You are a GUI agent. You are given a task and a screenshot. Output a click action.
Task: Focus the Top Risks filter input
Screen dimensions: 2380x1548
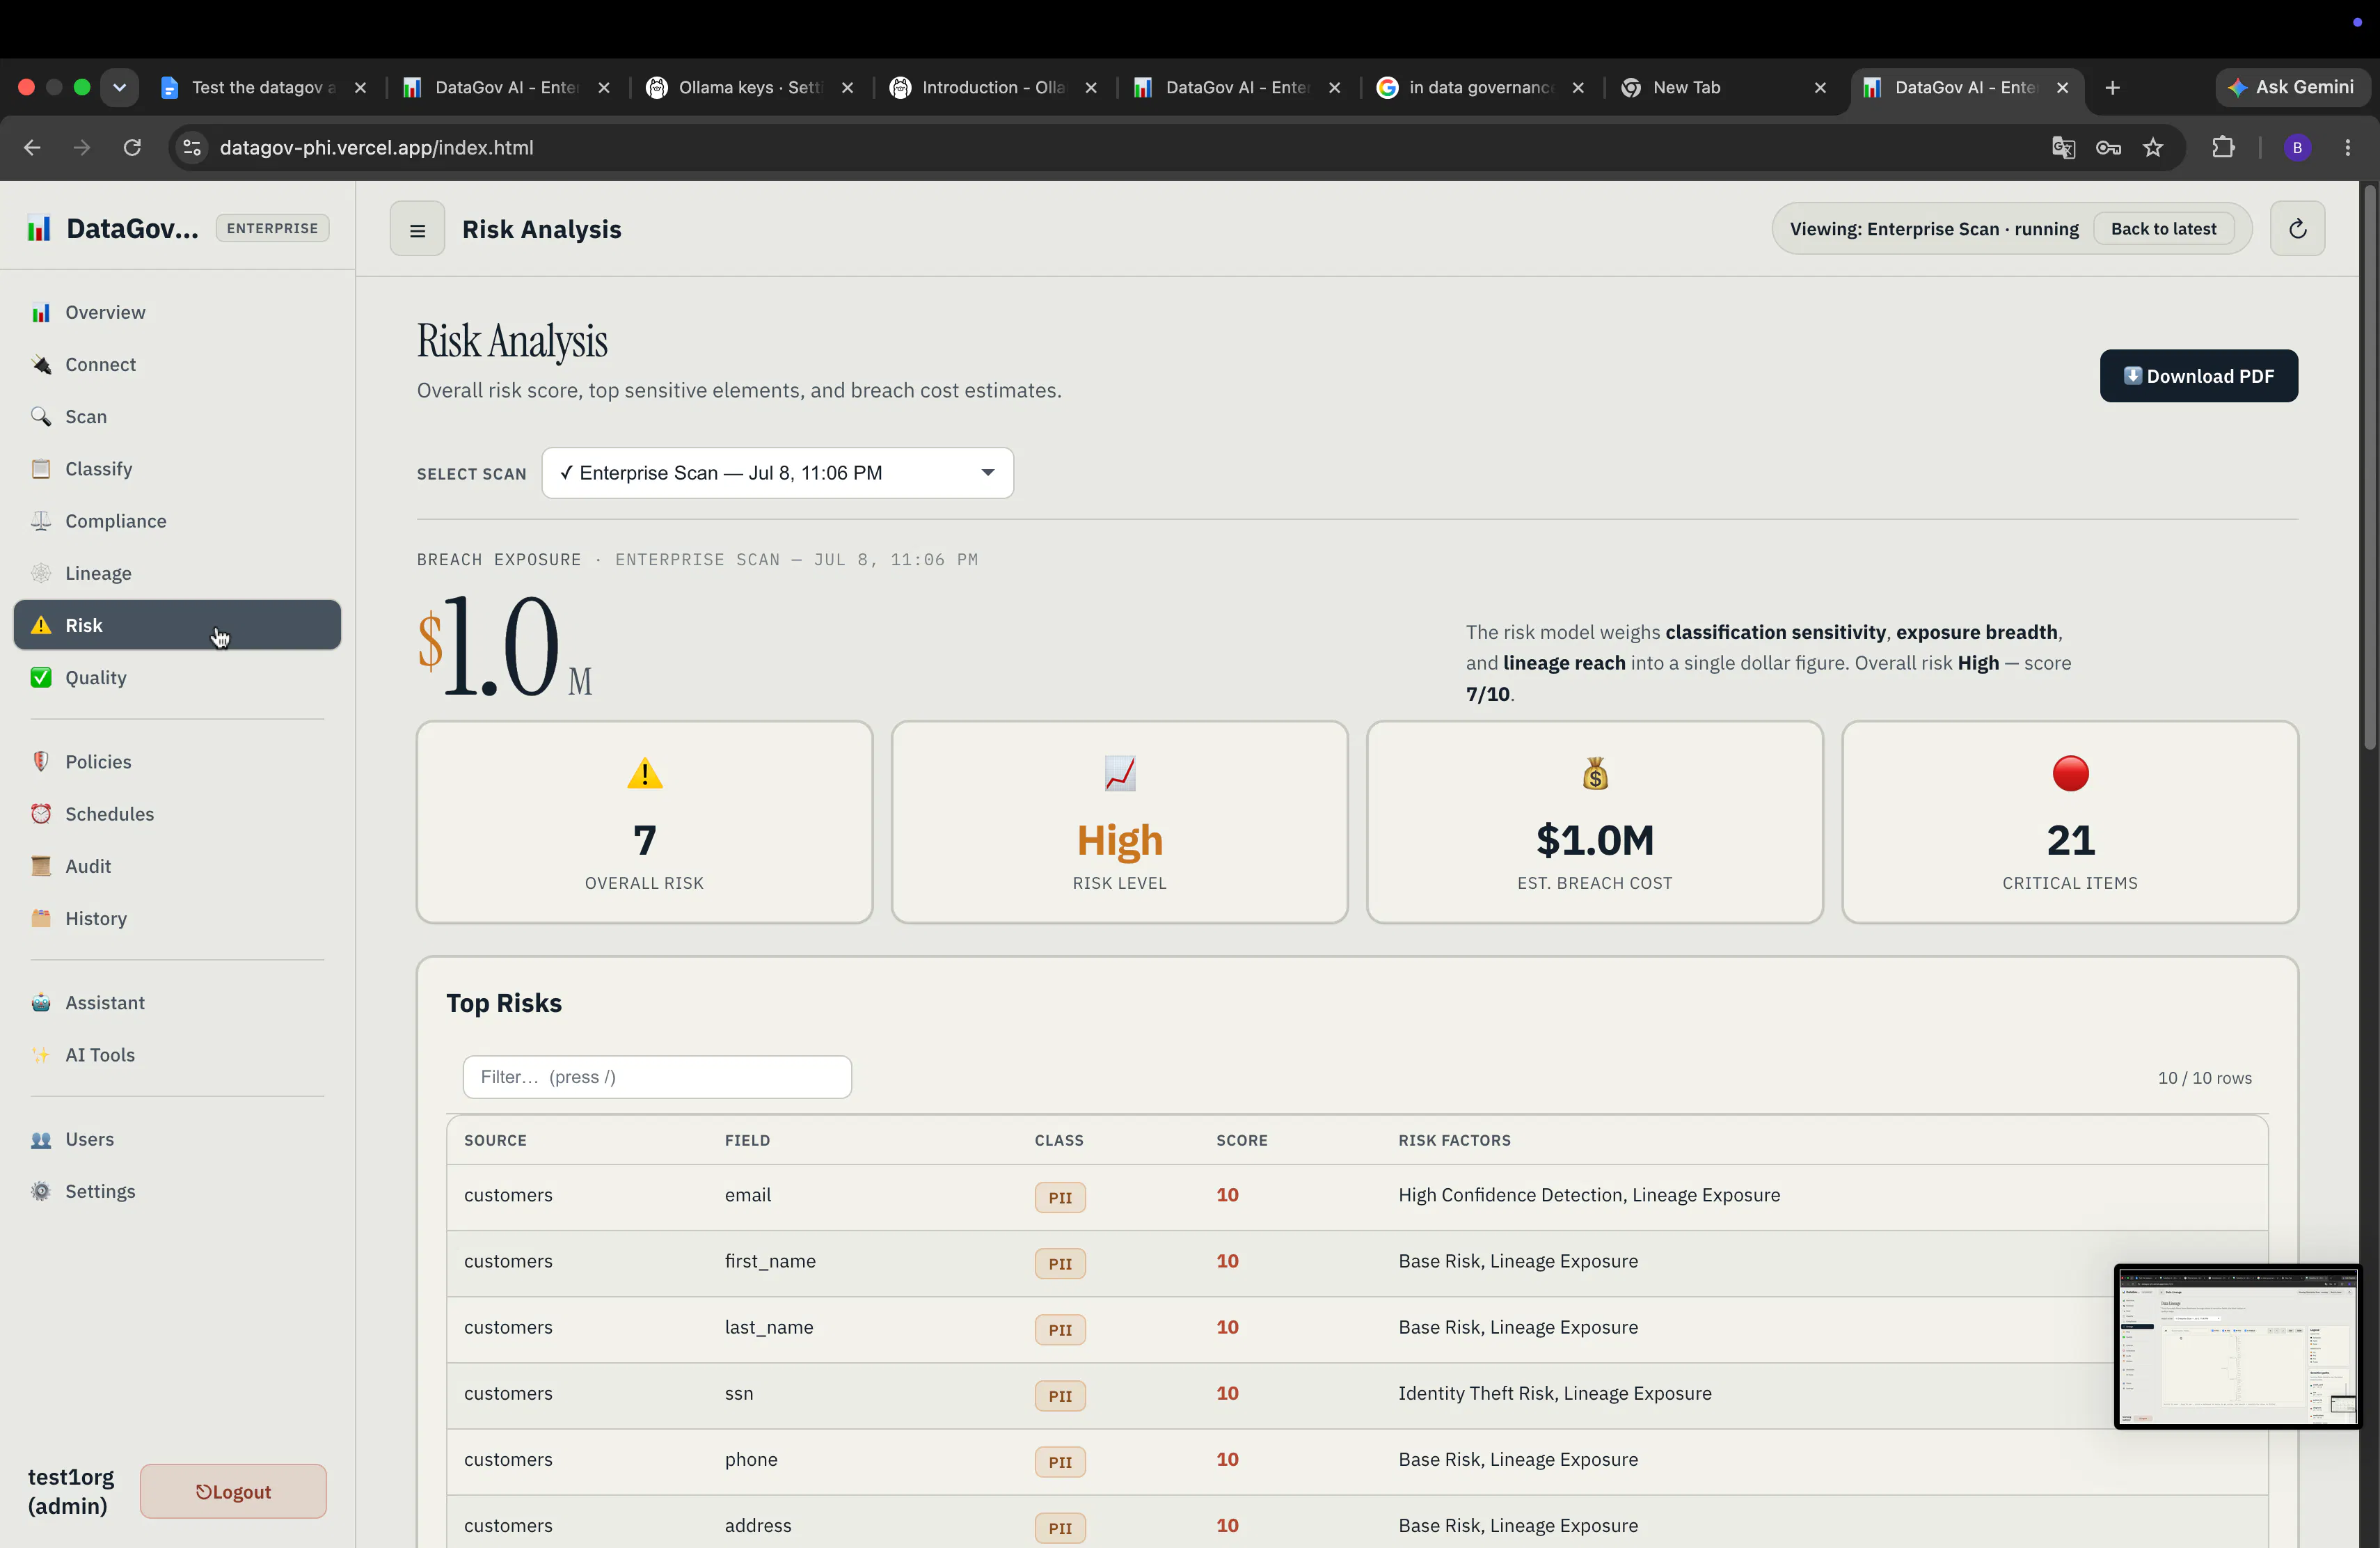pyautogui.click(x=657, y=1077)
